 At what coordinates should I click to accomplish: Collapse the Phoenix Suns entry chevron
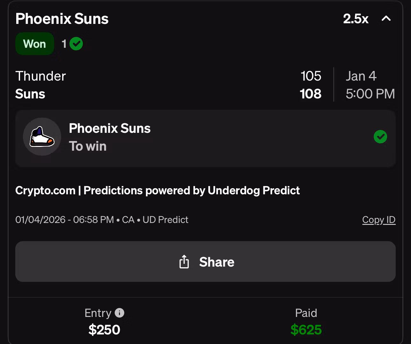[386, 18]
